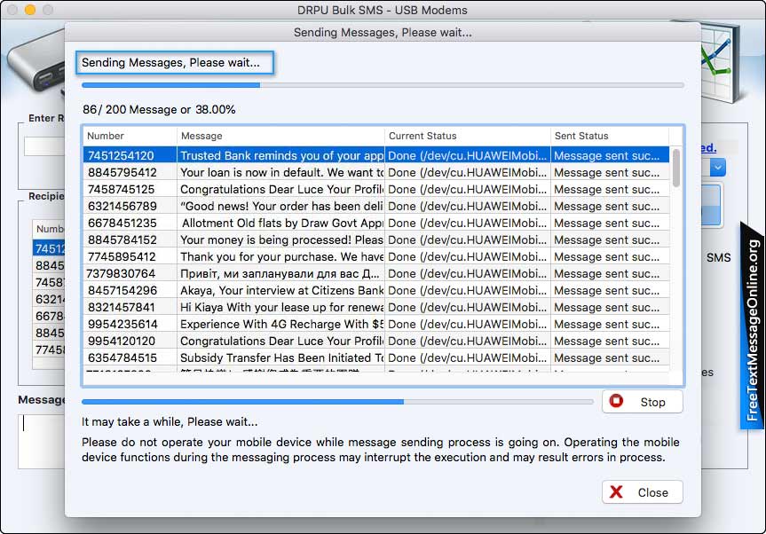
Task: Click the Number column header
Action: tap(130, 136)
